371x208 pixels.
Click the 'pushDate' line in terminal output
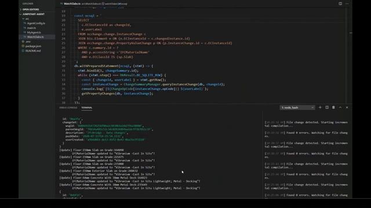[x=94, y=136]
